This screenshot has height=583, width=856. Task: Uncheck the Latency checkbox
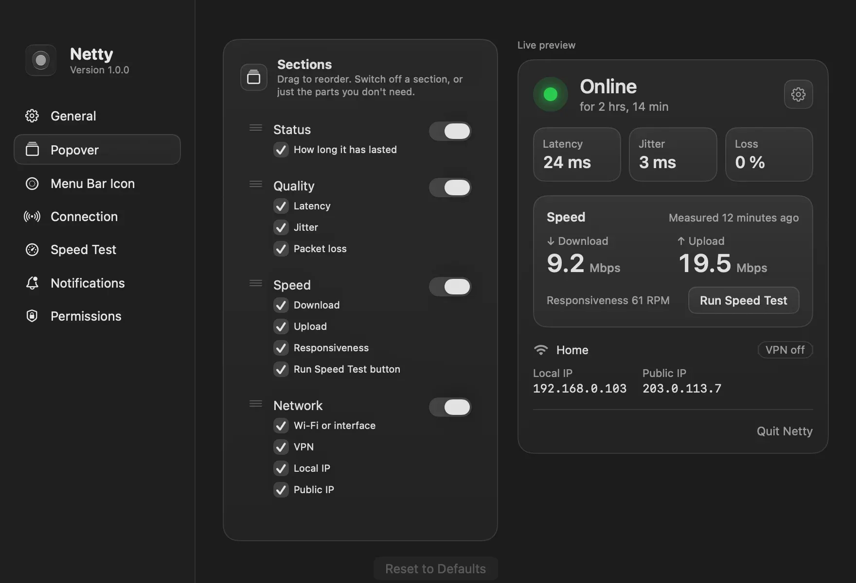tap(281, 206)
